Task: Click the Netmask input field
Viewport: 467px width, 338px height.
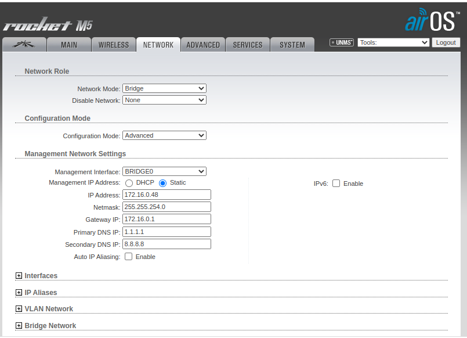Action: (x=167, y=207)
